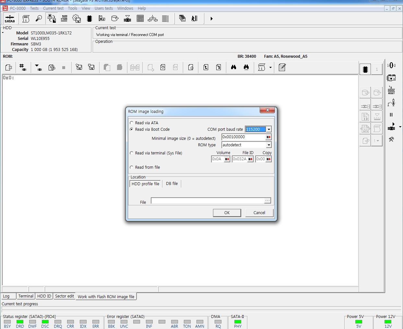Screen dimensions: 403x329
Task: Click the chip button in the right panel
Action: (365, 69)
